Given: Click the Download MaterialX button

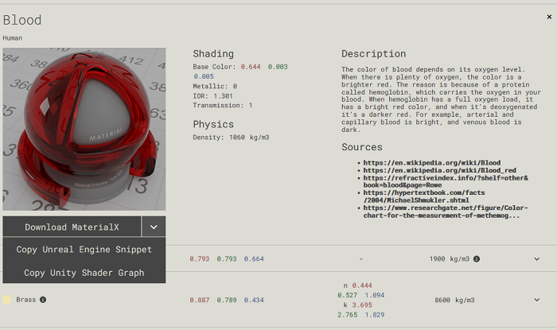Looking at the screenshot, I should pyautogui.click(x=72, y=227).
